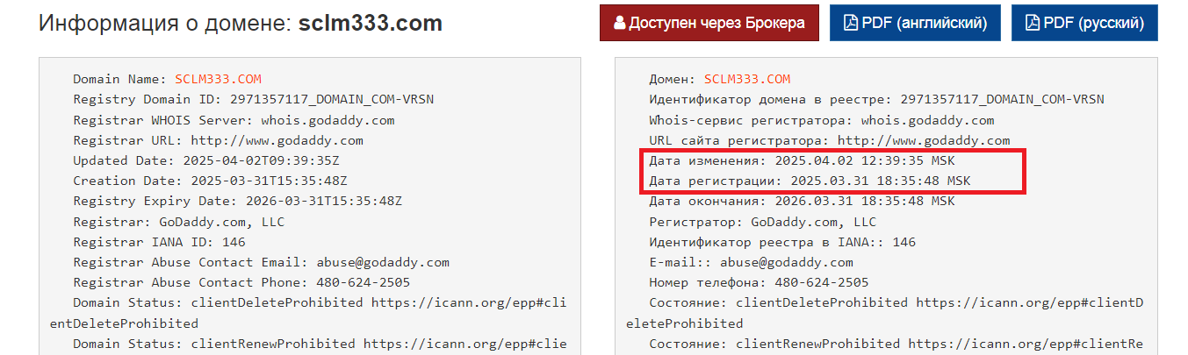Click the highlighted Дата изменения line
The width and height of the screenshot is (1188, 355).
pos(802,161)
